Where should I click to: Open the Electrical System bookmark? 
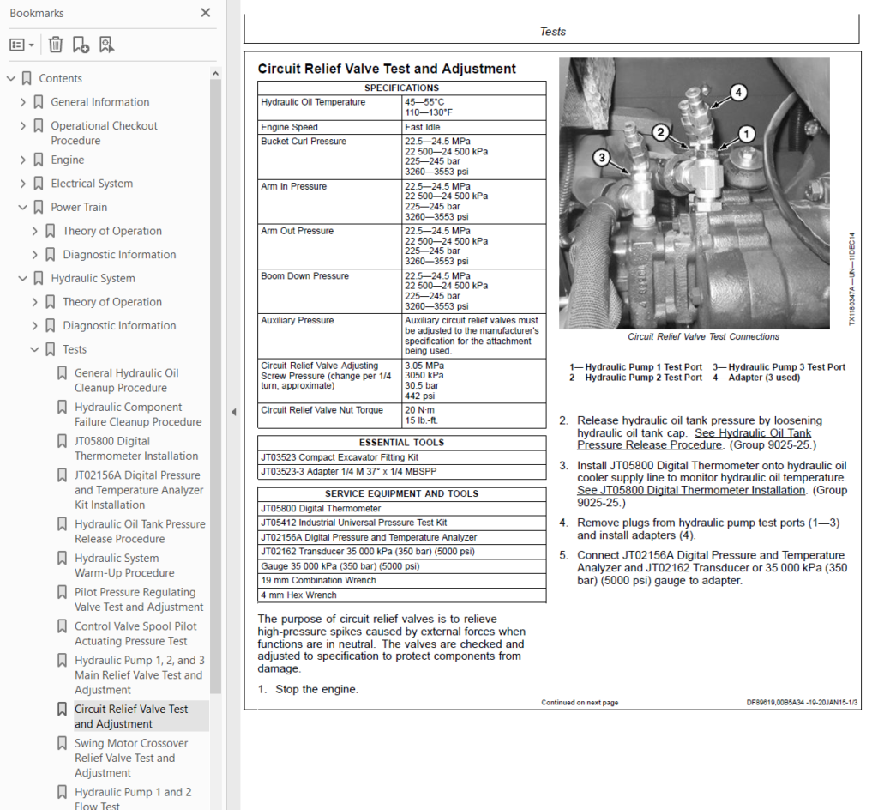click(92, 183)
